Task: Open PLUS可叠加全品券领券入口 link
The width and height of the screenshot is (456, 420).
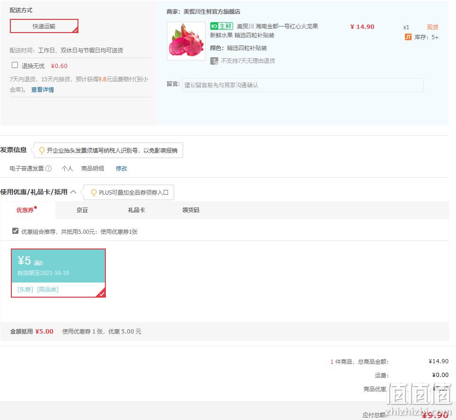Action: 134,192
